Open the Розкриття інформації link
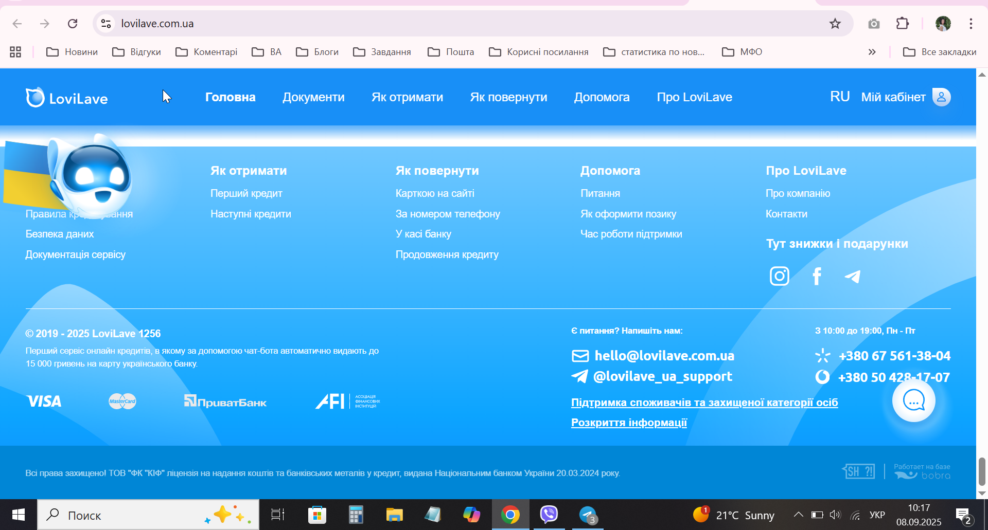 click(x=629, y=423)
